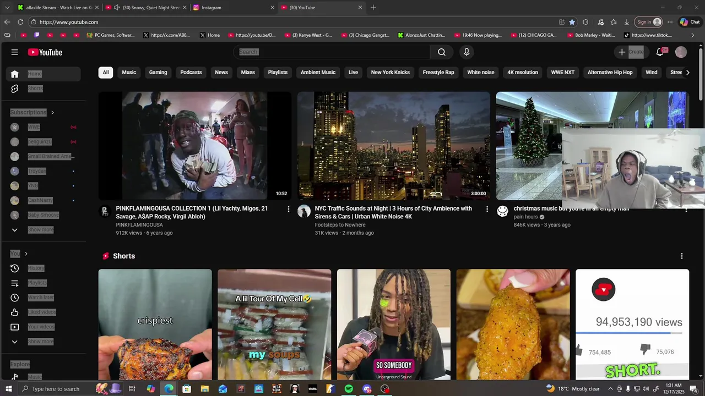Open Shorts from the sidebar
The image size is (705, 396).
click(44, 89)
